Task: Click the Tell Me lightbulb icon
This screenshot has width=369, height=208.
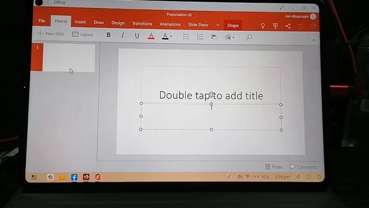Action: 263,25
